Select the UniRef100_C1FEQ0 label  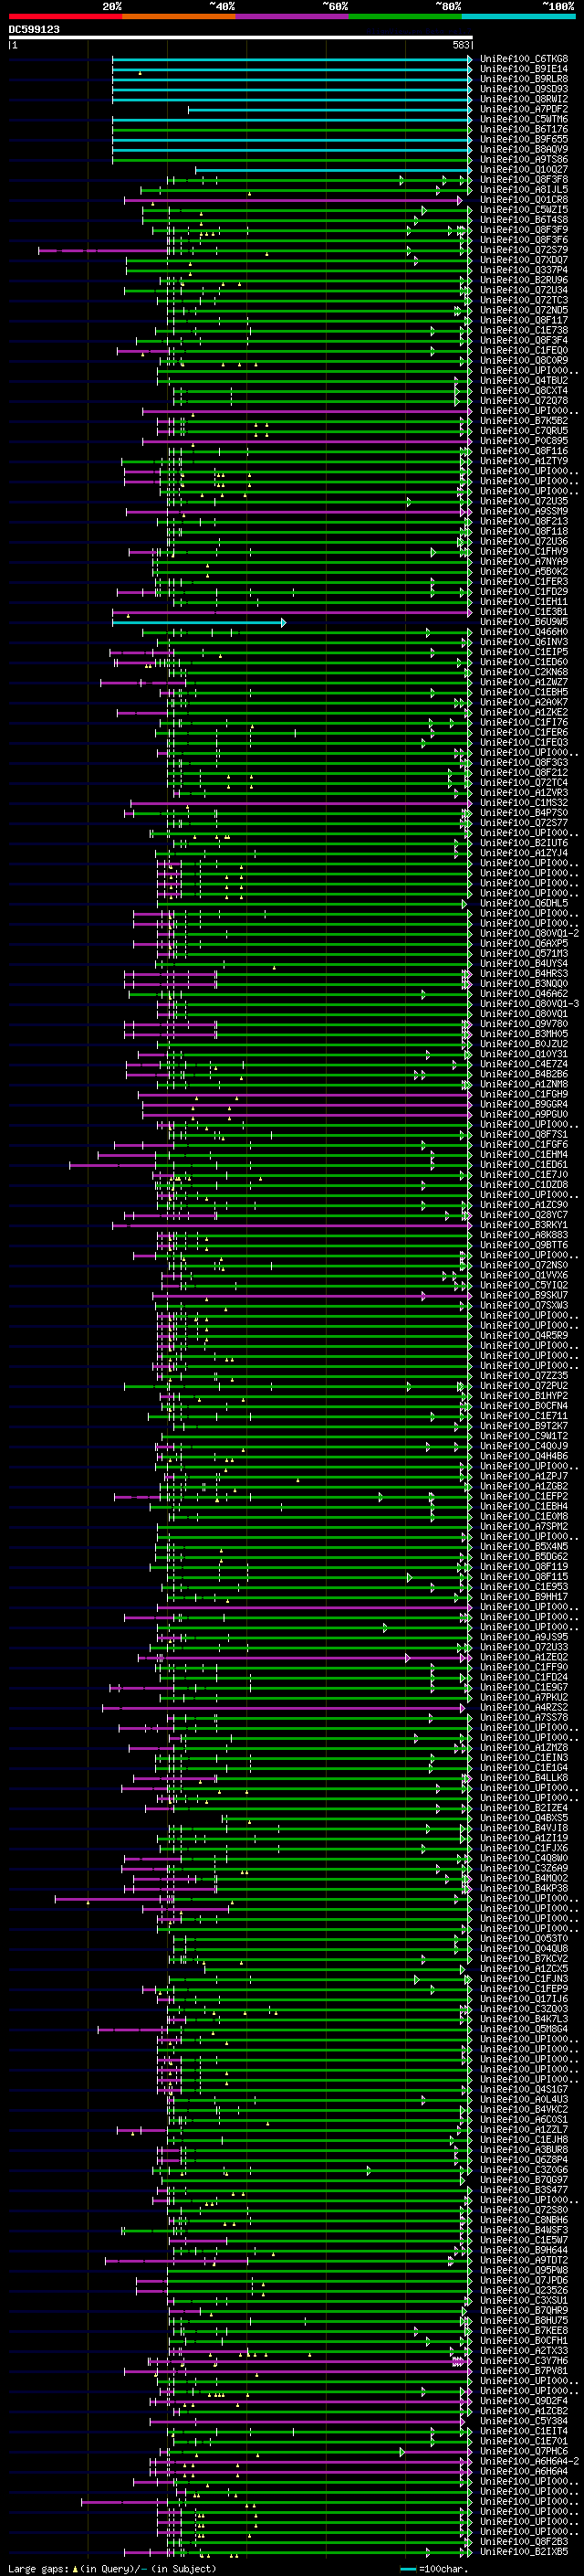pyautogui.click(x=524, y=350)
